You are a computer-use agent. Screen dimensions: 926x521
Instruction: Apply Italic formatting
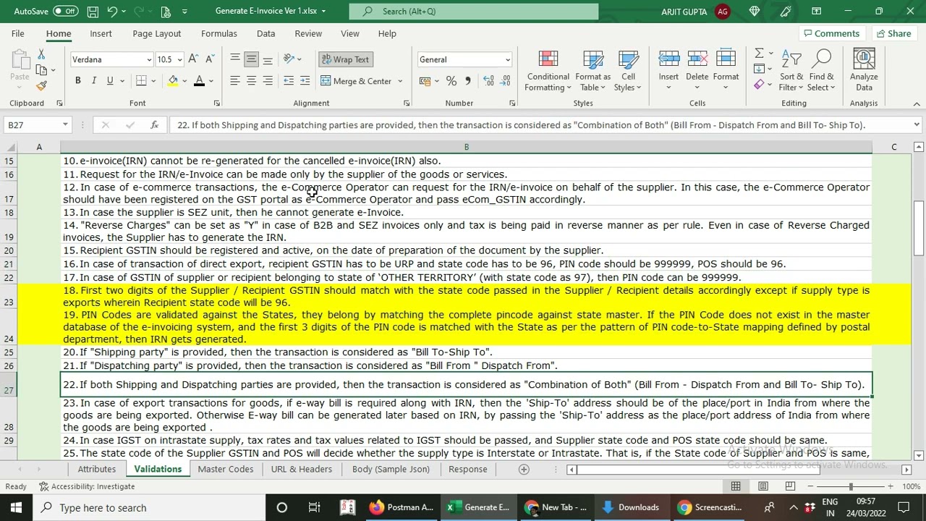point(93,81)
